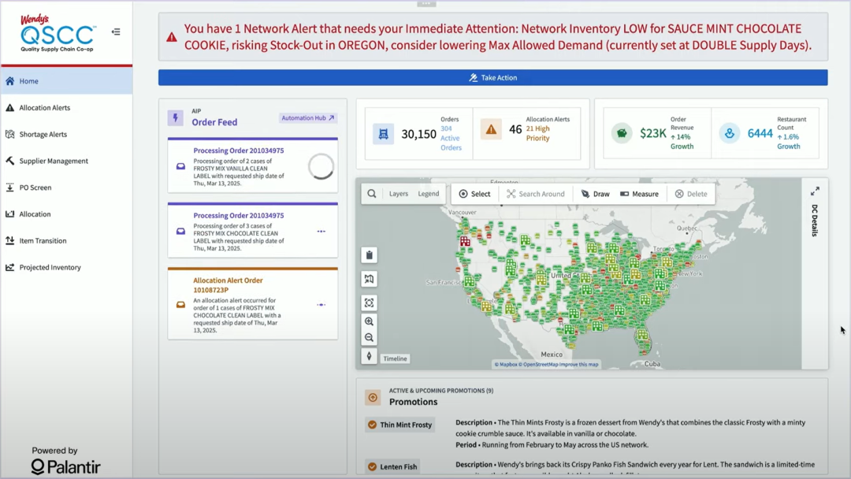Click the fit-to-selection frame icon on the map
The height and width of the screenshot is (479, 851).
369,303
